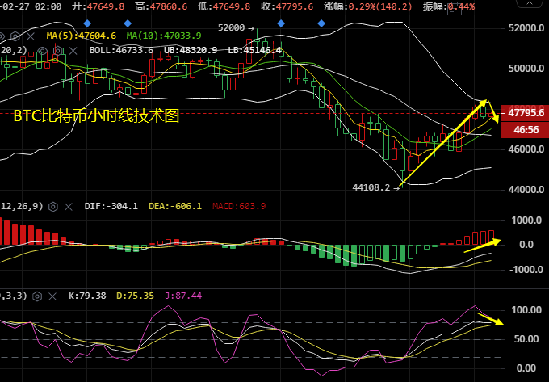Open KDJ indicator settings gear

(37, 296)
